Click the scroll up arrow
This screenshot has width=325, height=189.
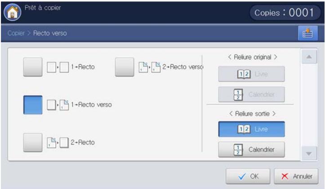pyautogui.click(x=309, y=57)
